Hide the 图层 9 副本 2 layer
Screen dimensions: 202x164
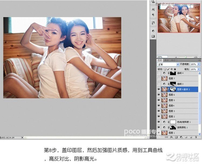159,89
